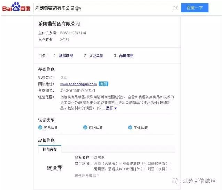The image size is (223, 191).
Task: Select the ID code BDV-110247114
Action: tap(73, 33)
